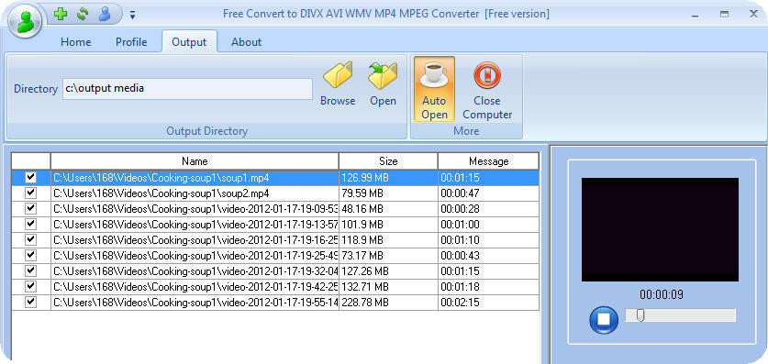Uncheck the checkbox for video-2012-01-17-19-09 file
768x364 pixels.
tap(31, 208)
